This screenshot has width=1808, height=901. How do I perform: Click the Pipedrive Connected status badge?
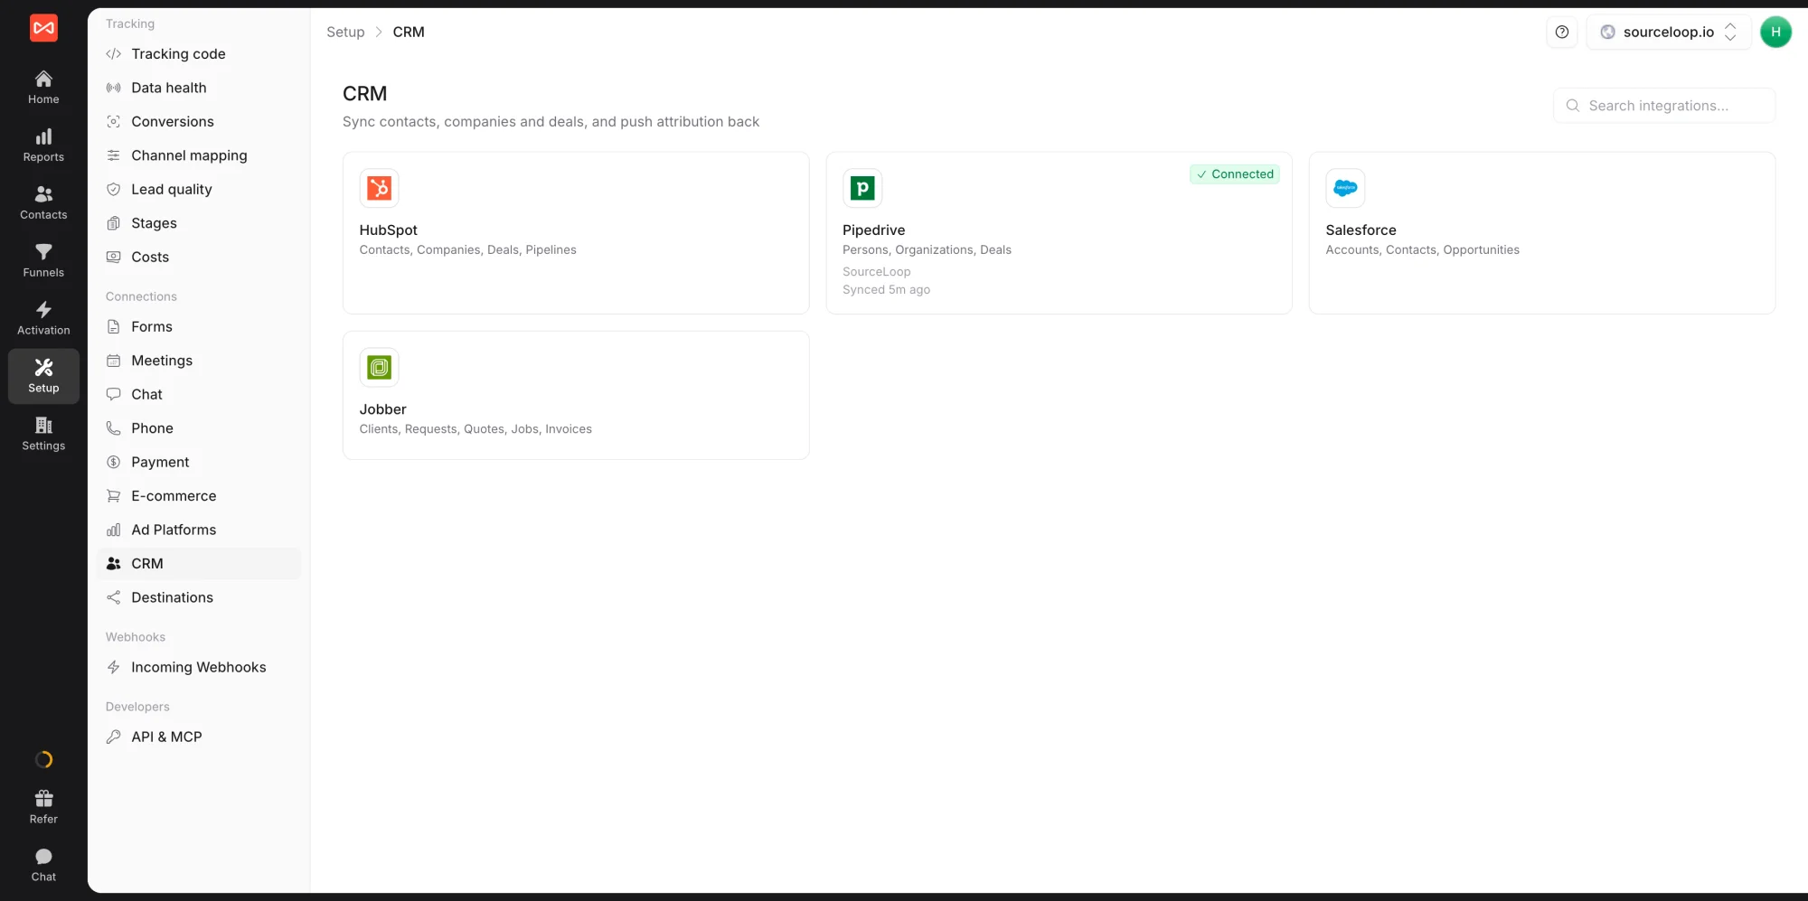click(1235, 174)
